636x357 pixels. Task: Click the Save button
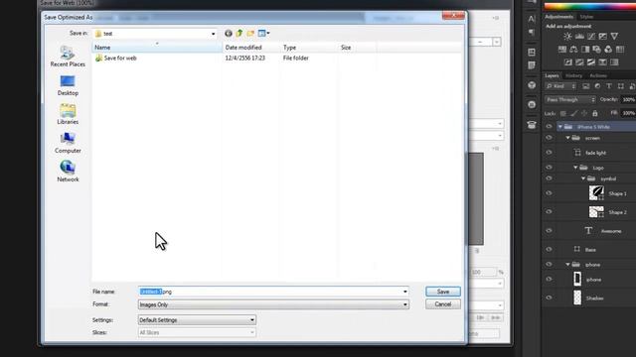(x=443, y=292)
